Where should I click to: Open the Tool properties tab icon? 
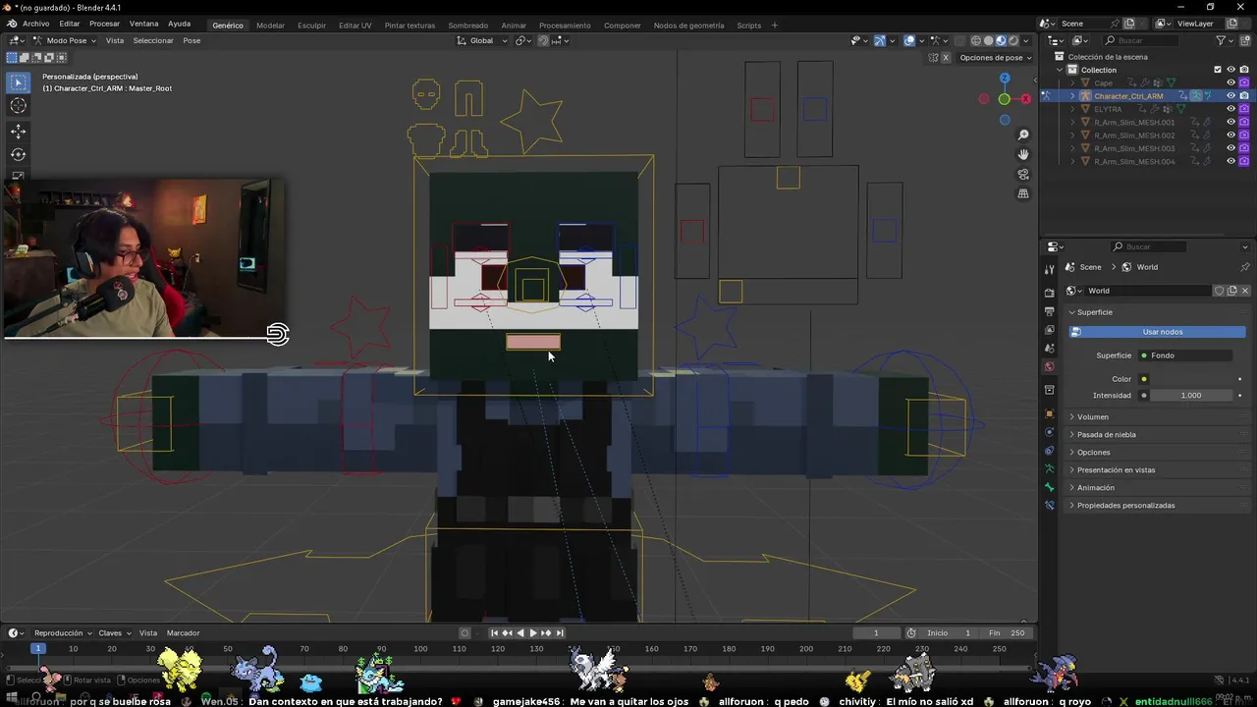[x=1049, y=269]
